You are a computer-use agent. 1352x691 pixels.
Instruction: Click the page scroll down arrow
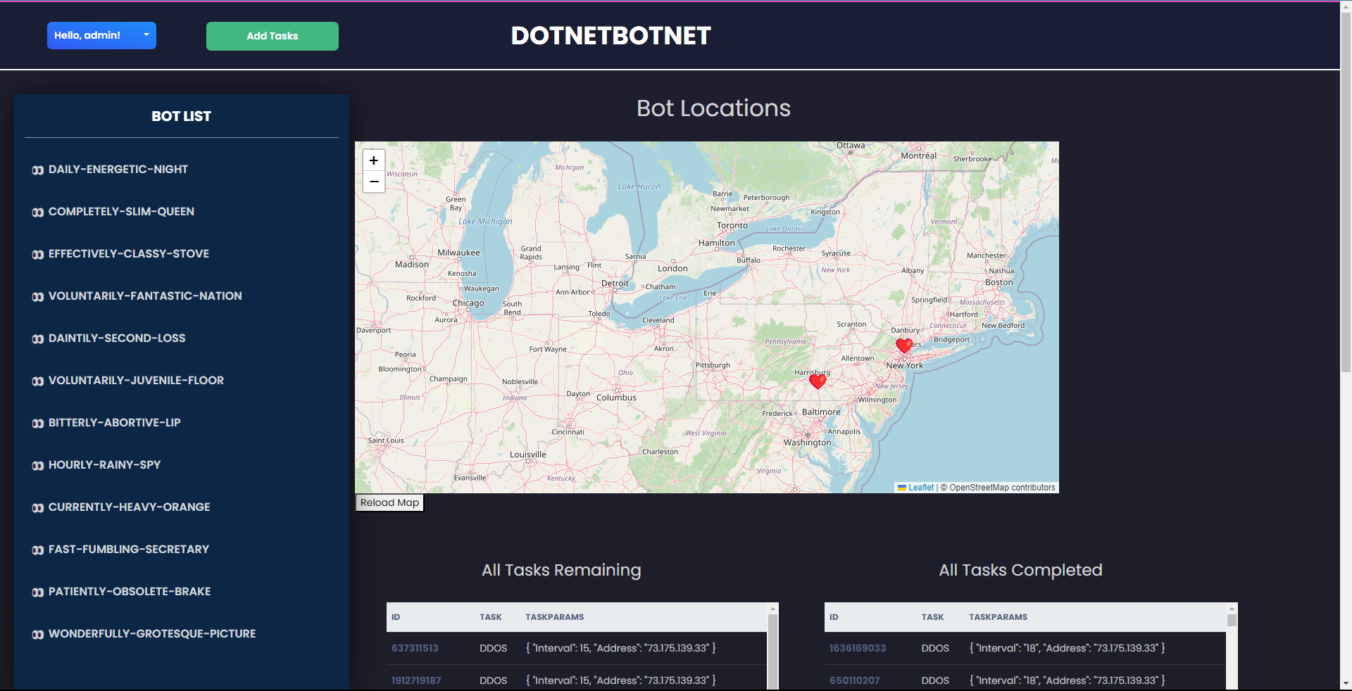coord(1346,683)
